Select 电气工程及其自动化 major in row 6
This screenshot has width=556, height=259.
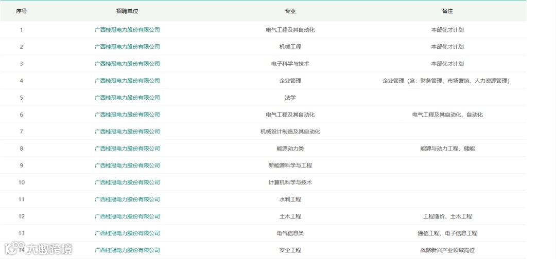pos(290,115)
